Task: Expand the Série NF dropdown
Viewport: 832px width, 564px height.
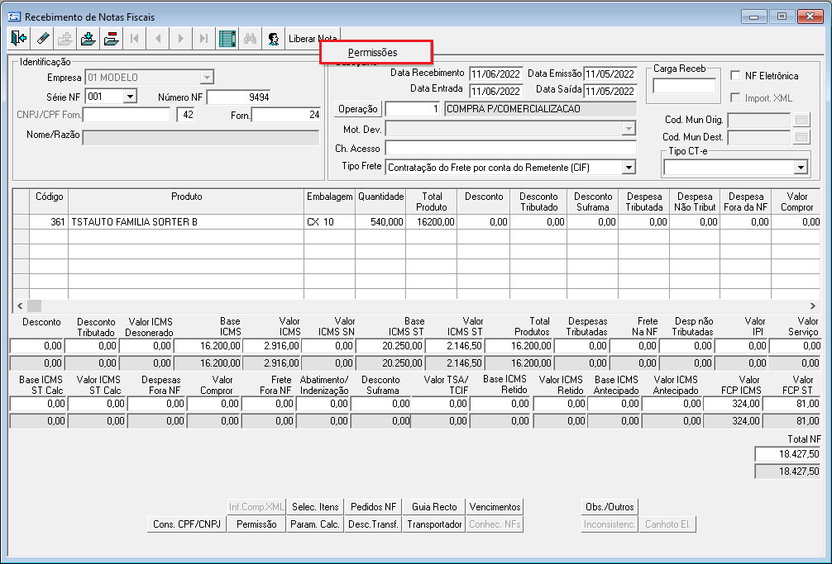Action: (x=130, y=97)
